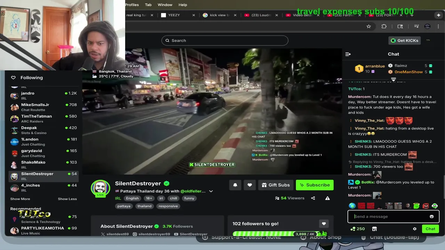This screenshot has height=250, width=445.
Task: Open Deepak channel in Following
Action: [x=43, y=130]
